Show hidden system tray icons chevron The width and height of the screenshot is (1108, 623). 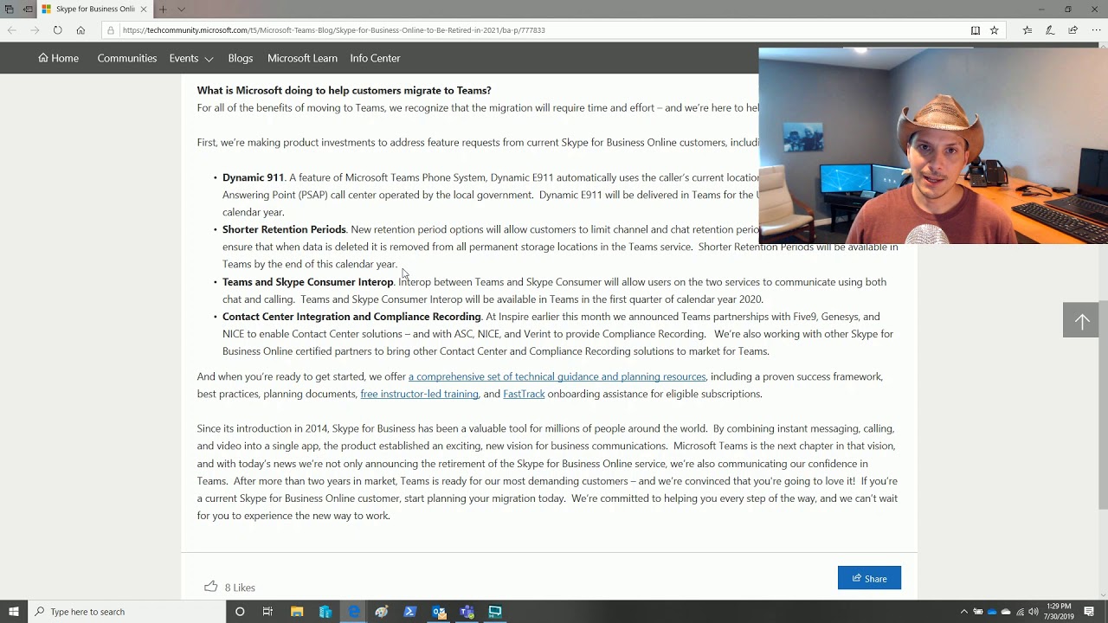(x=964, y=612)
